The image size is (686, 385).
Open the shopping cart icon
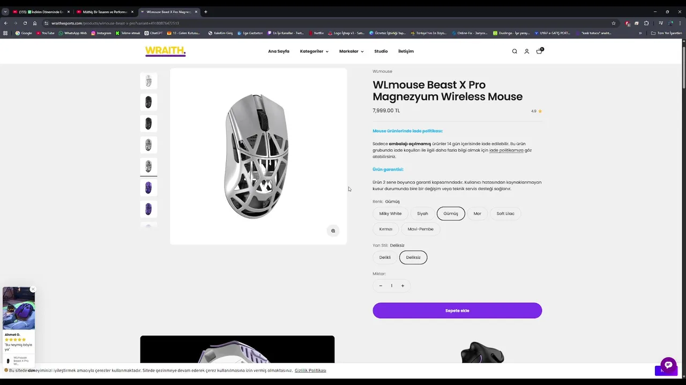pyautogui.click(x=539, y=51)
